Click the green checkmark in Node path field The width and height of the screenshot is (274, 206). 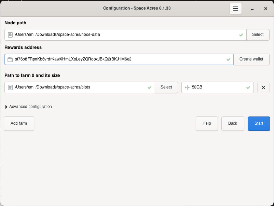[241, 35]
